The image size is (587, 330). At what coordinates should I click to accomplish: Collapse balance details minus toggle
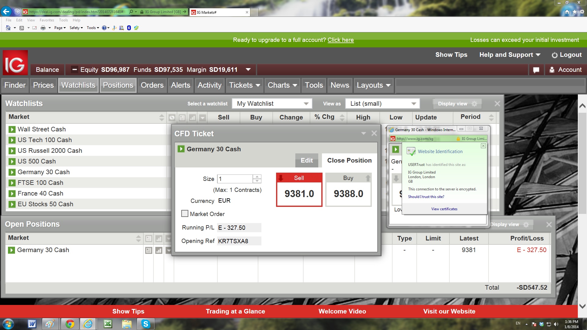pyautogui.click(x=74, y=70)
